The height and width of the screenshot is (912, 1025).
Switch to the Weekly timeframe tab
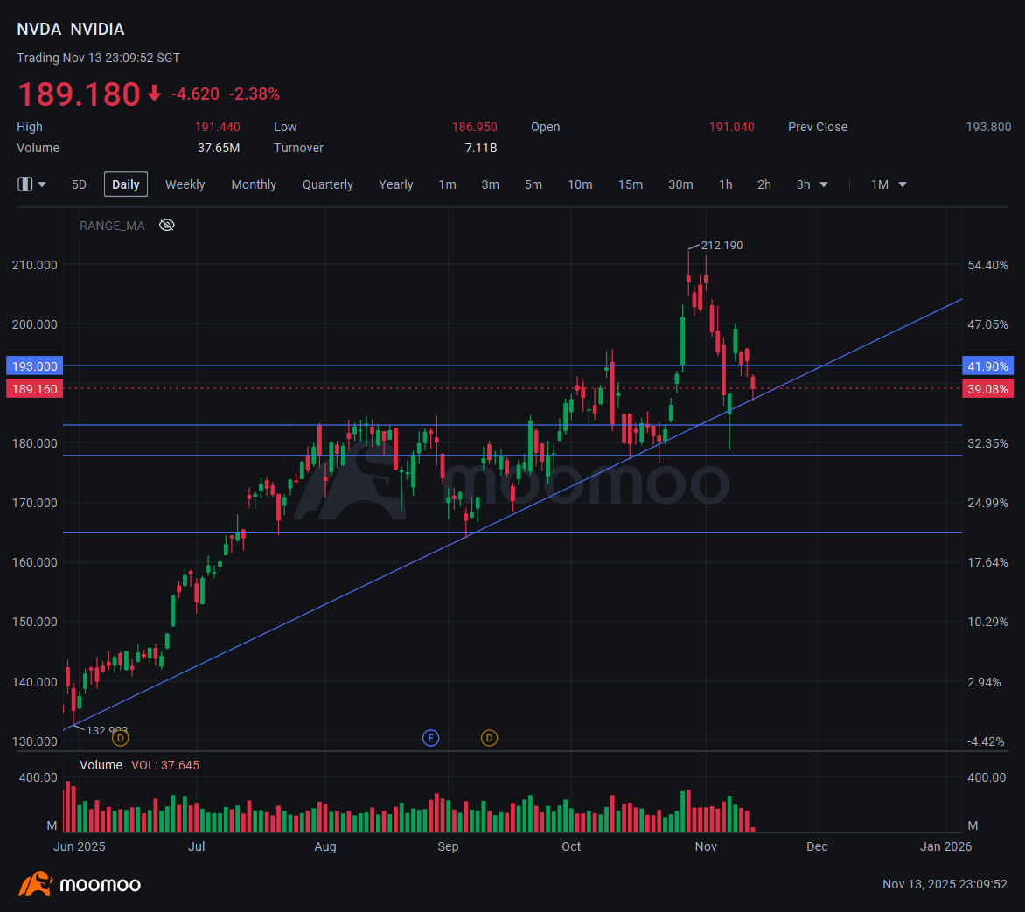tap(185, 185)
